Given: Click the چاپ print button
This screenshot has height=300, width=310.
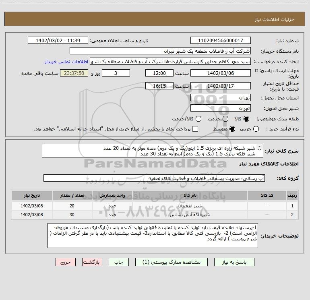Looking at the screenshot, I should [119, 262].
